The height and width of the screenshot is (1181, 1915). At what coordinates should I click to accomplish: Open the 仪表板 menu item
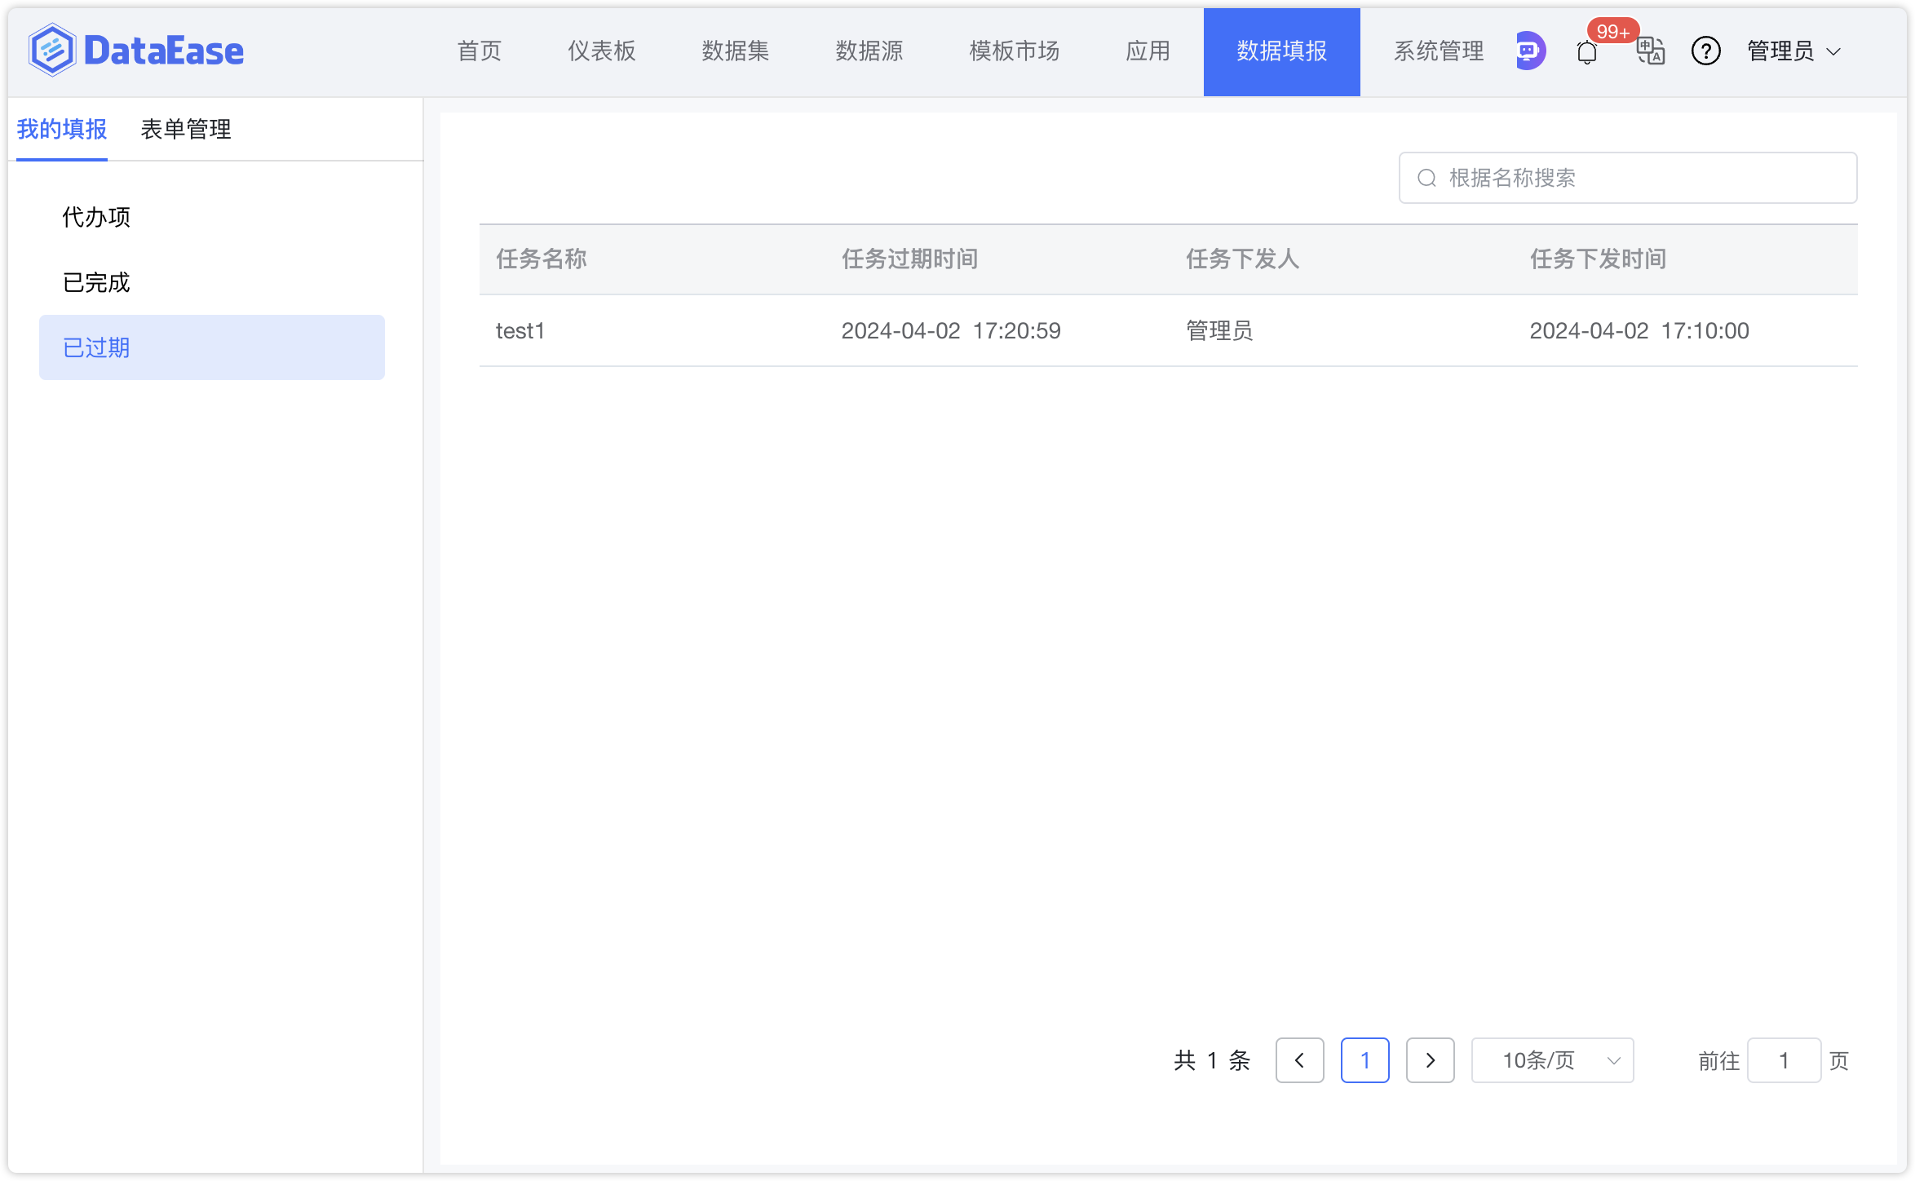pos(601,51)
